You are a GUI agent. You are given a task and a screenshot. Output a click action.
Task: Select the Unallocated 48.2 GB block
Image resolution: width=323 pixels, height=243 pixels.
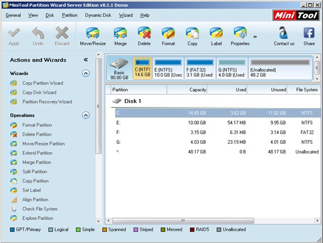[280, 69]
